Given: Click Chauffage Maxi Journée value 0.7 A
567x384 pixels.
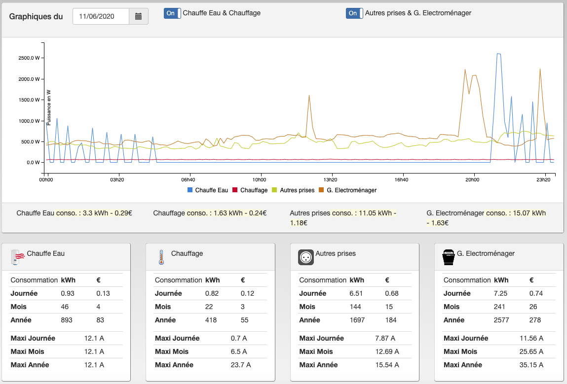Looking at the screenshot, I should point(239,338).
